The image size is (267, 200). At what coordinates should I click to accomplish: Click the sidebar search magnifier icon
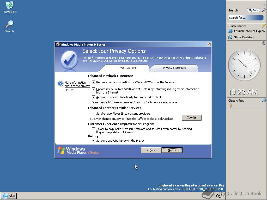(264, 10)
